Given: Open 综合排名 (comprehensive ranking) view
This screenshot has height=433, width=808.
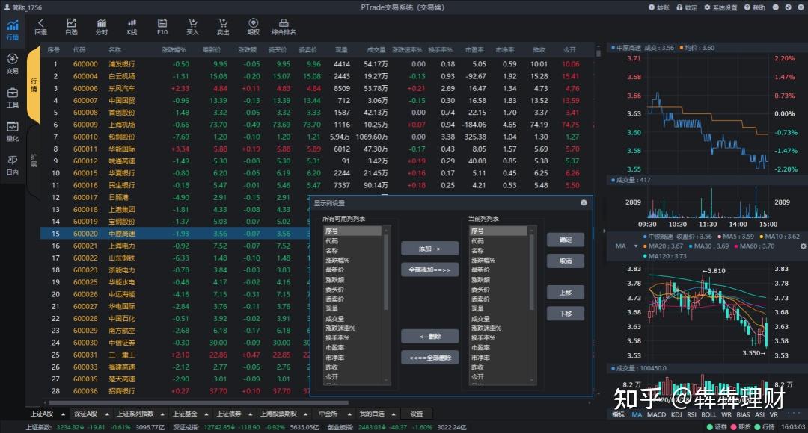Looking at the screenshot, I should pyautogui.click(x=284, y=26).
